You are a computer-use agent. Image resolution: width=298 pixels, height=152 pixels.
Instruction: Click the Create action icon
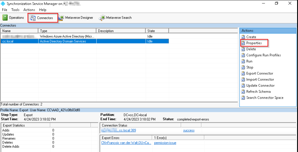click(243, 37)
